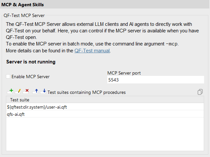This screenshot has height=157, width=210.
Task: Enable the MCP Server checkbox
Action: point(8,77)
